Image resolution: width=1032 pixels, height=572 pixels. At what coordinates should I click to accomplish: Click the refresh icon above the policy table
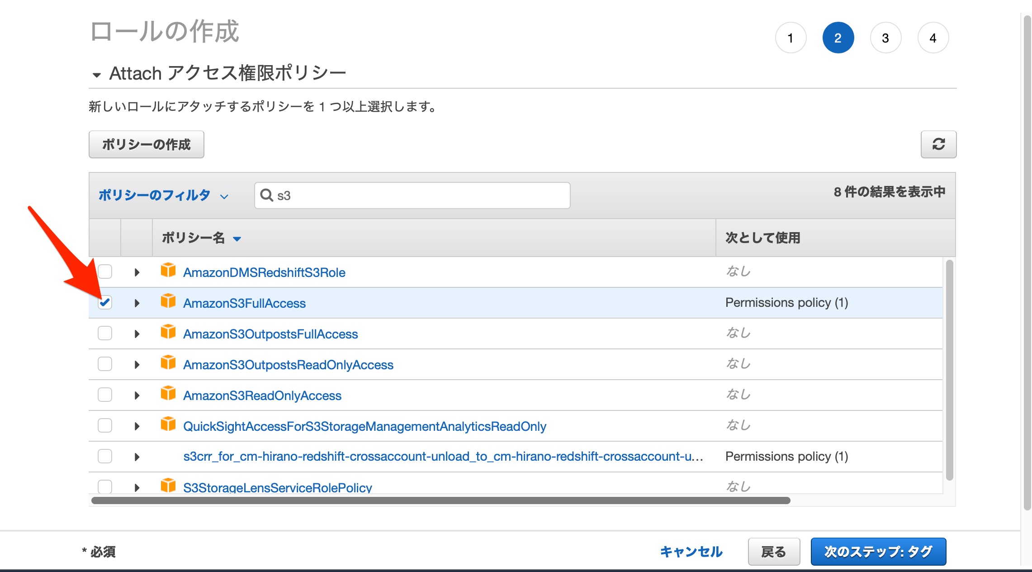(938, 144)
